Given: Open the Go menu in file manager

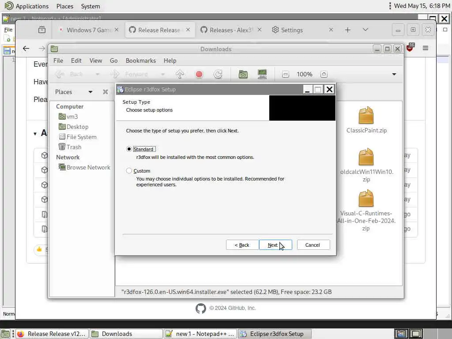Looking at the screenshot, I should point(113,60).
